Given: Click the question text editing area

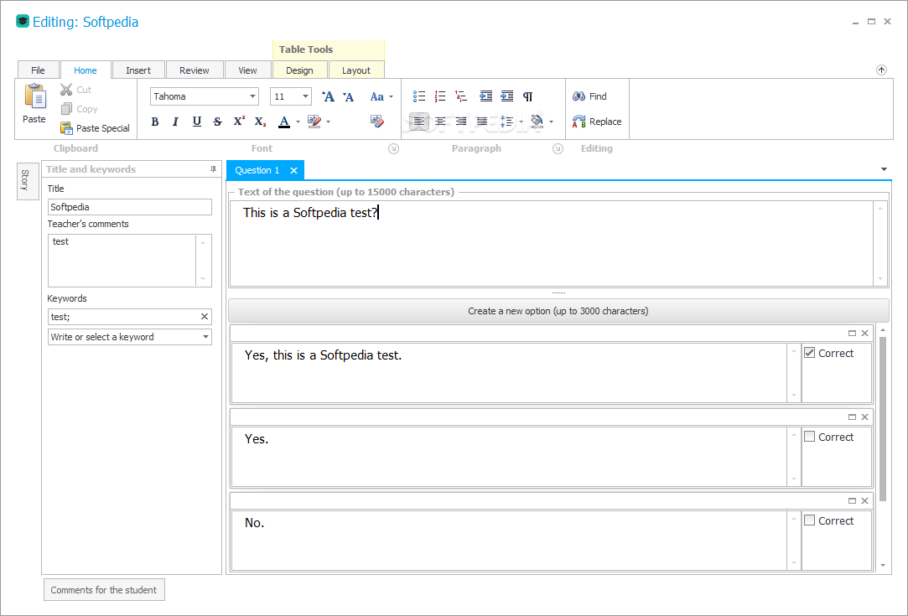Looking at the screenshot, I should point(552,243).
